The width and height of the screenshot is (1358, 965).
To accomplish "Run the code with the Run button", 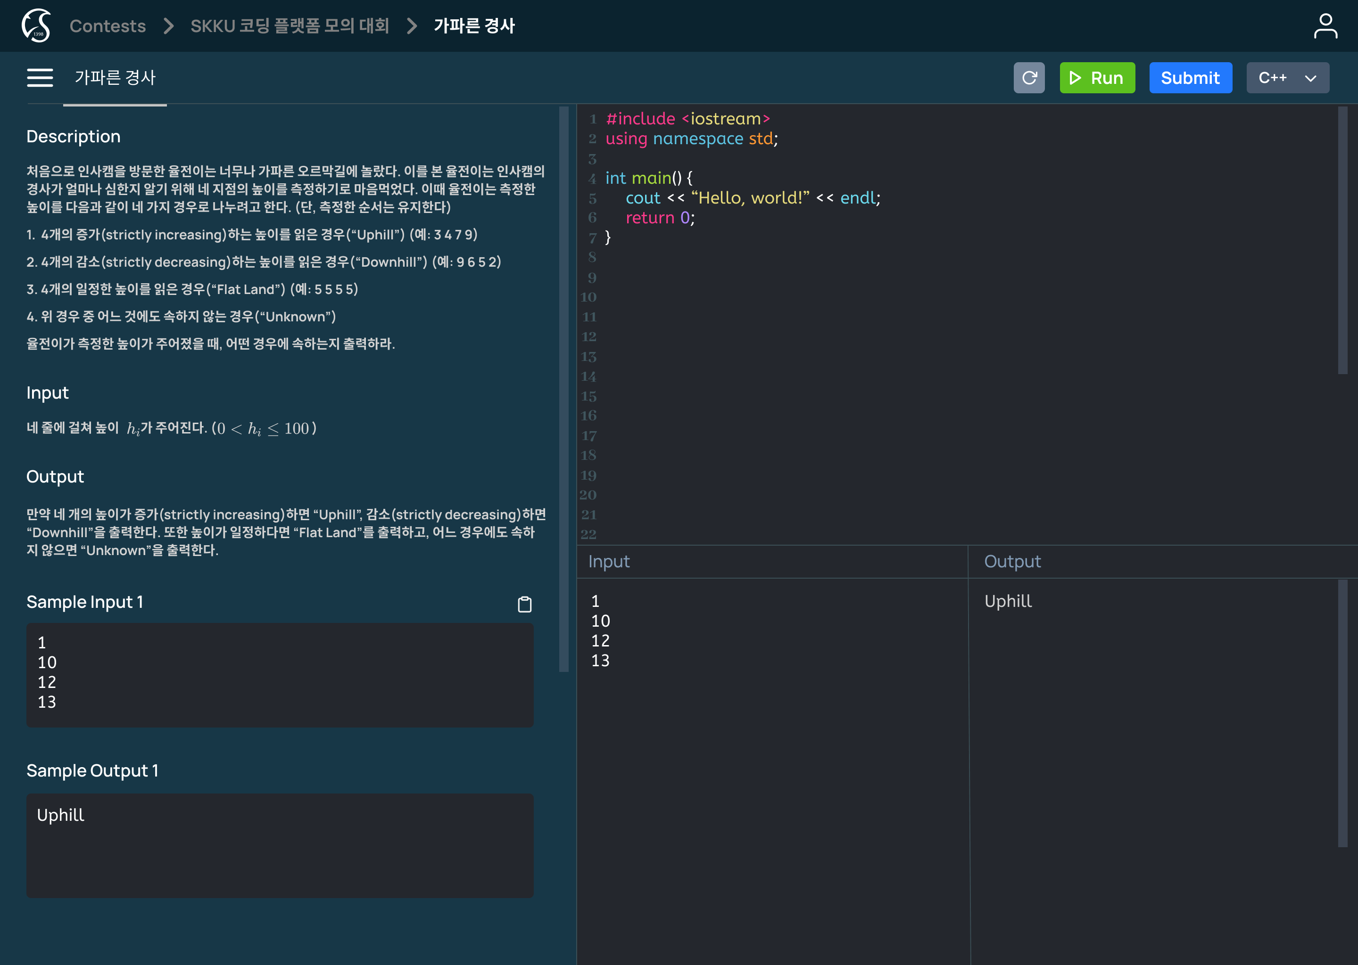I will [1097, 77].
